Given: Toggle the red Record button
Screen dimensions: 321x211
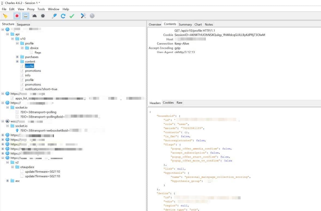Looking at the screenshot, I should tap(17, 16).
